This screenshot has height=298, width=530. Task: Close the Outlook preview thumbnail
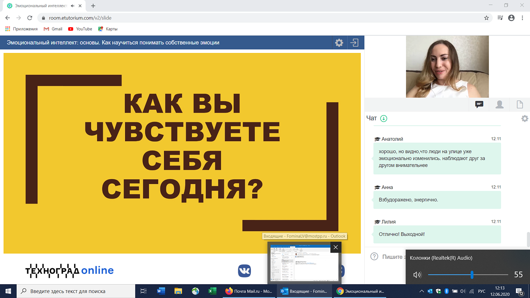point(336,247)
